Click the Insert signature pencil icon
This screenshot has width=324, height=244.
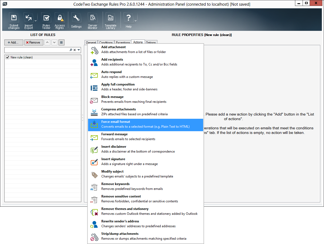94,162
